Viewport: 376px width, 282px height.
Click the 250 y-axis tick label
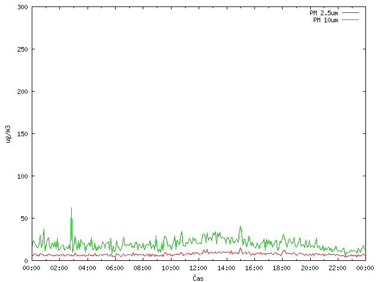22,49
